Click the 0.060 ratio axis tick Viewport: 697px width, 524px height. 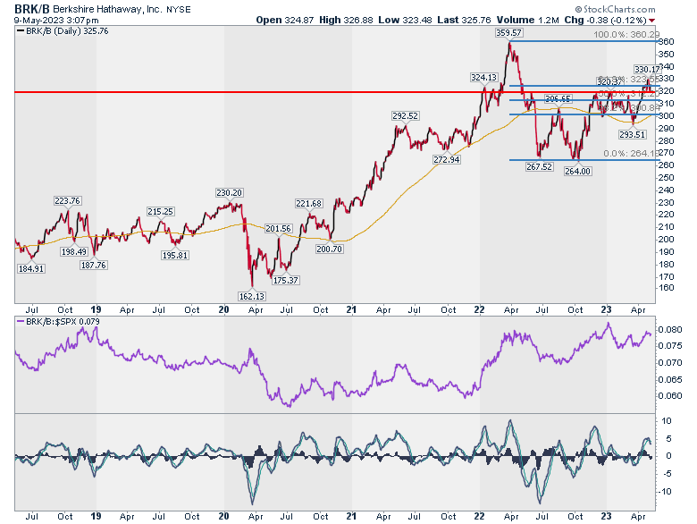click(x=669, y=396)
